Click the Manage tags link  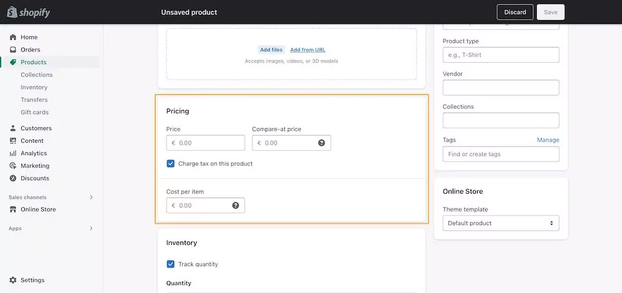pyautogui.click(x=548, y=140)
